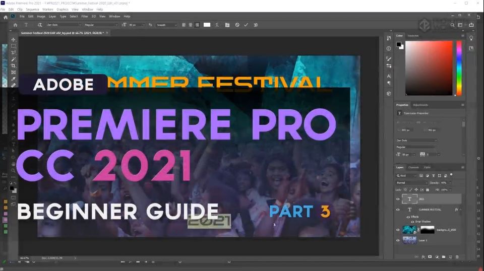Click the hue spectrum slider in Color panel

point(459,68)
